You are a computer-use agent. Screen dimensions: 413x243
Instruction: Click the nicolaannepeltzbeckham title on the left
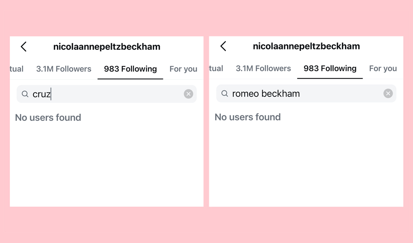(x=107, y=46)
